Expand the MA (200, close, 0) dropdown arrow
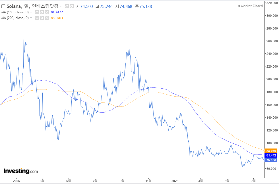This screenshot has height=184, width=279. coord(31,18)
